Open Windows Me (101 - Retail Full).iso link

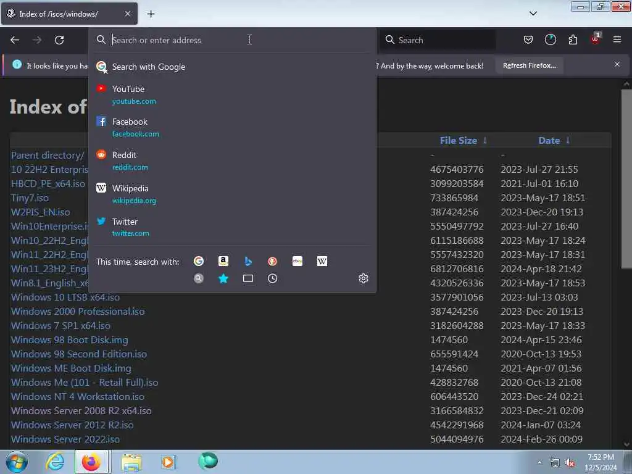point(84,383)
